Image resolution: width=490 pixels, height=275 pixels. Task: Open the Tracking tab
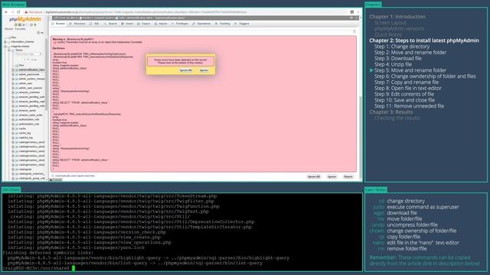coord(223,24)
